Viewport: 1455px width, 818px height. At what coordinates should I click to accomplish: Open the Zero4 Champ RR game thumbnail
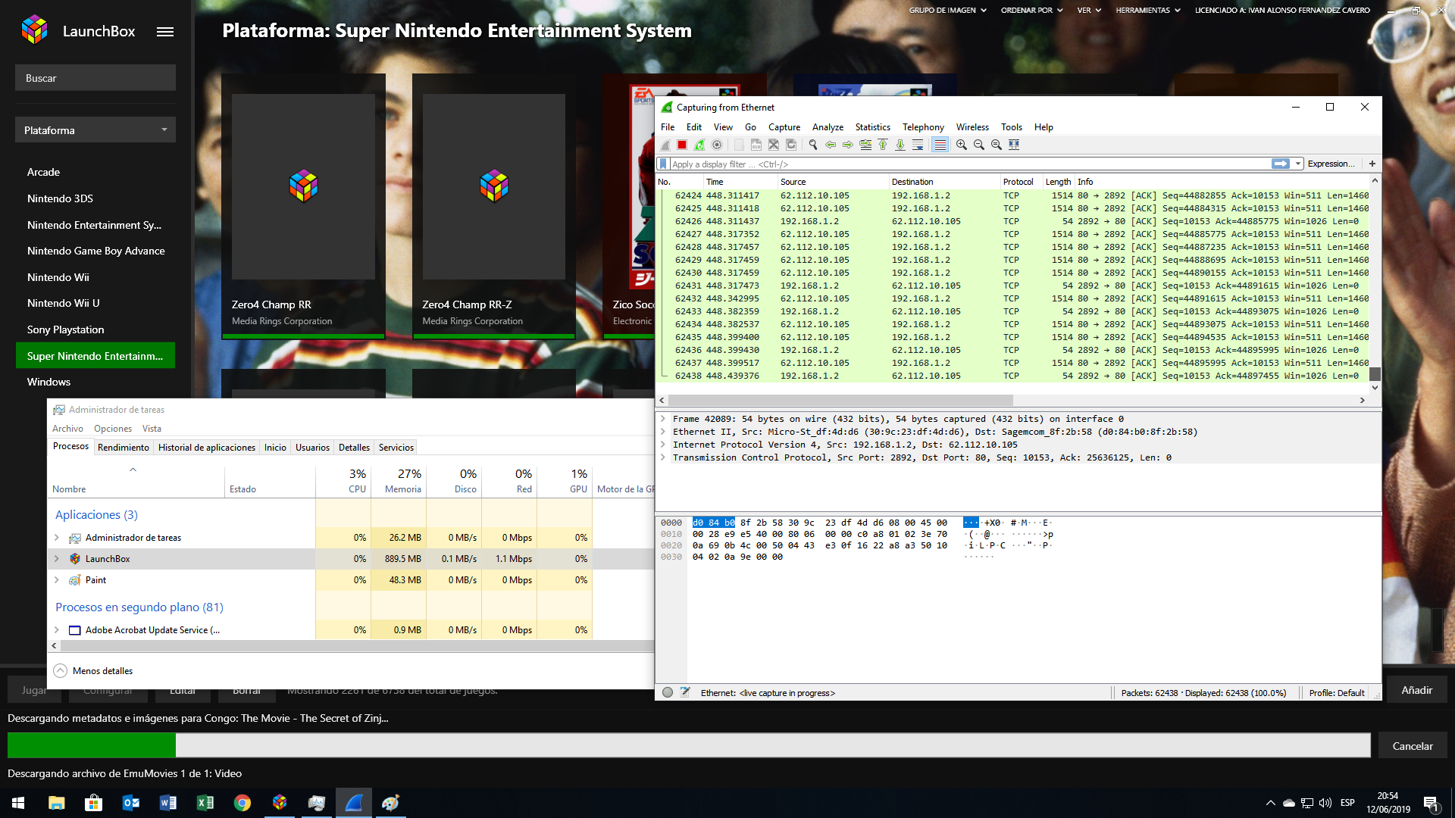tap(303, 186)
